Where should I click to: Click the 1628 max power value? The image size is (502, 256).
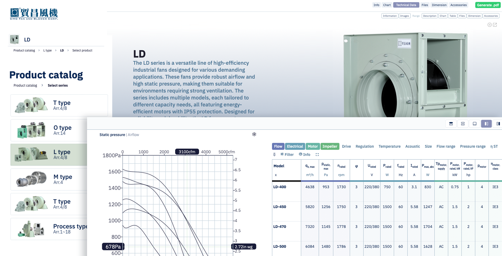pos(428,247)
